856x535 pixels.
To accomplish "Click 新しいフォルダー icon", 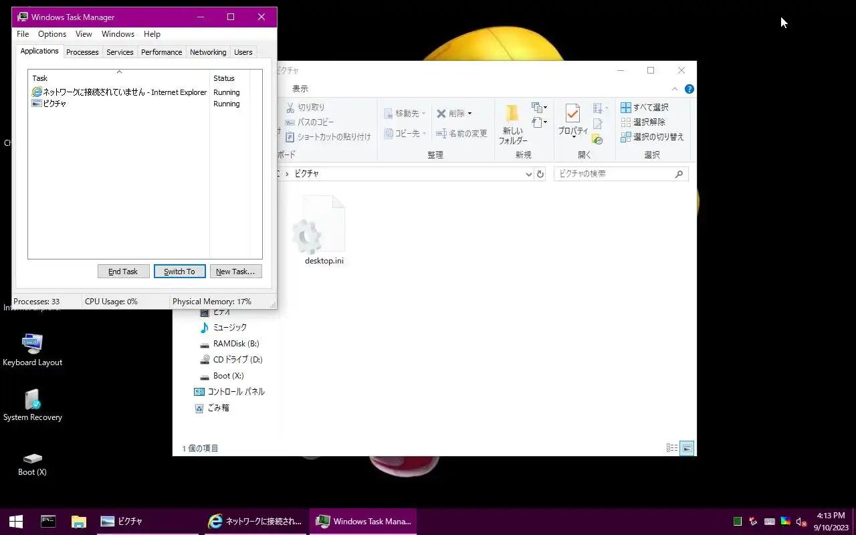I will pos(513,124).
